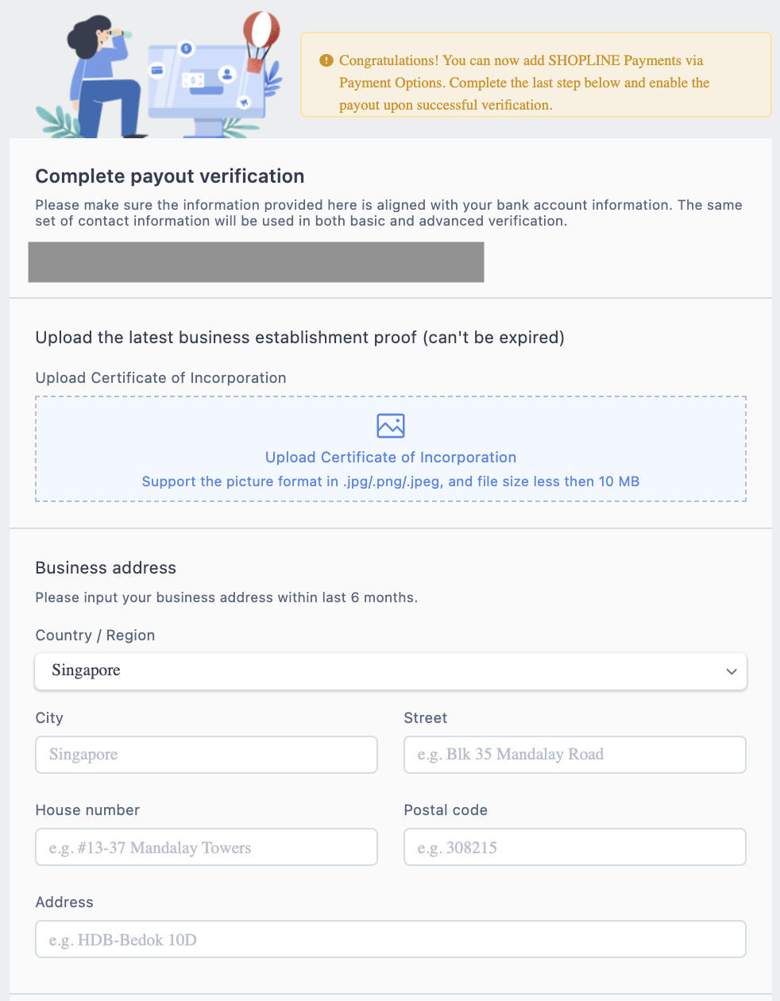Focus the Address input field
780x1001 pixels.
(391, 939)
